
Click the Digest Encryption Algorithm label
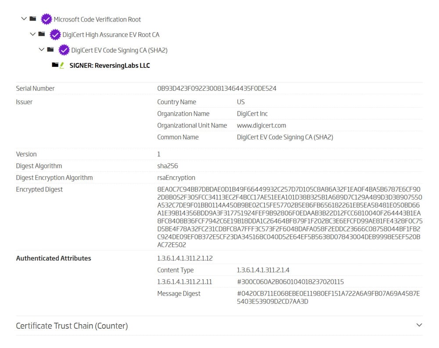(54, 178)
